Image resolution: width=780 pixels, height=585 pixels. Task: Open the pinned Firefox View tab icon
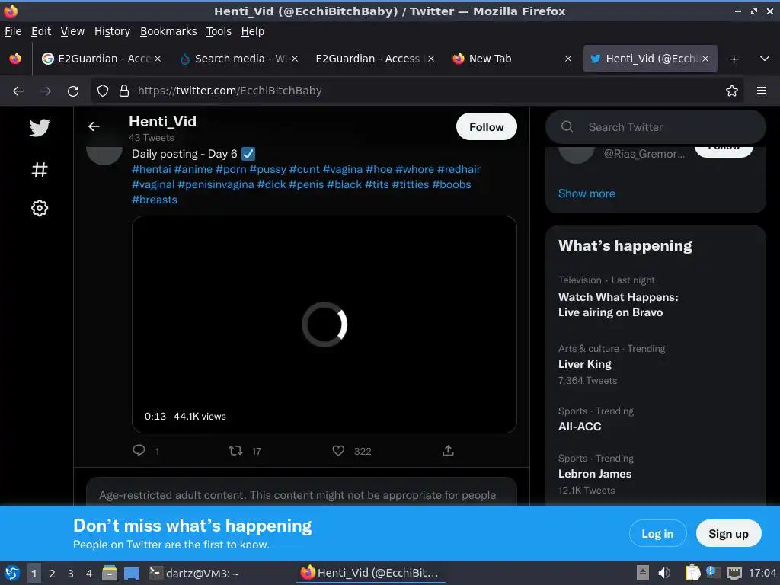point(15,59)
